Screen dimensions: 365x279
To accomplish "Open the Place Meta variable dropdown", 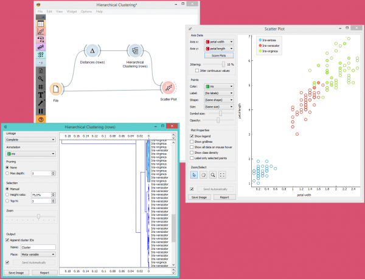I will pos(38,254).
